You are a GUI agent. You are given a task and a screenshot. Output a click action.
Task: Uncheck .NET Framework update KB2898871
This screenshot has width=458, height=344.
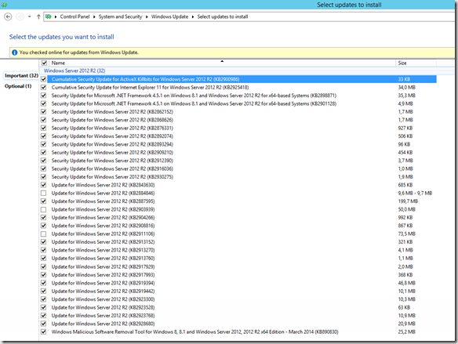pos(43,96)
